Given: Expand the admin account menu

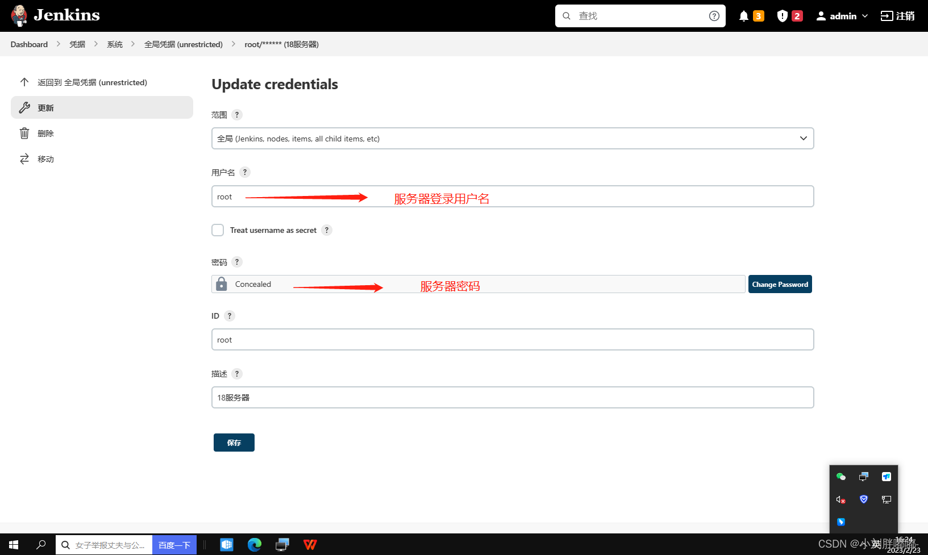Looking at the screenshot, I should pos(842,15).
